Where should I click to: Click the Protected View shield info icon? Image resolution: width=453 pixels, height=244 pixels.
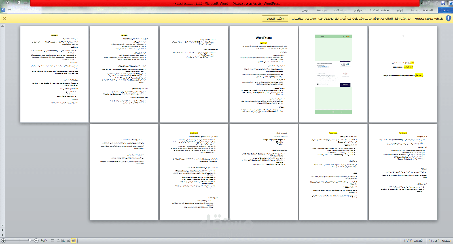pos(448,18)
